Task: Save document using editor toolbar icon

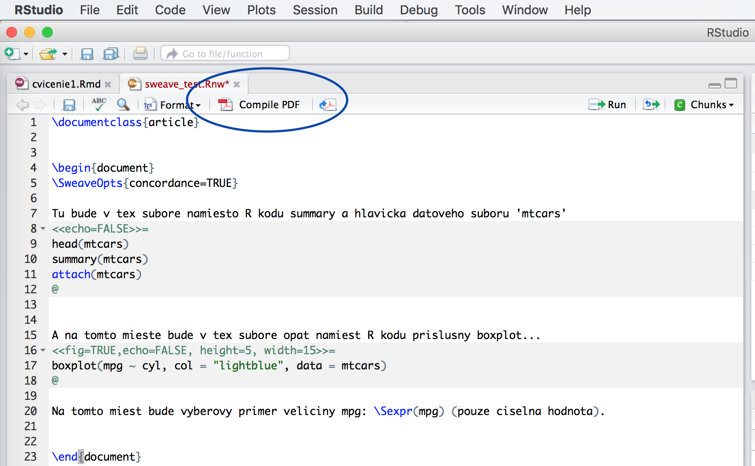Action: (x=69, y=105)
